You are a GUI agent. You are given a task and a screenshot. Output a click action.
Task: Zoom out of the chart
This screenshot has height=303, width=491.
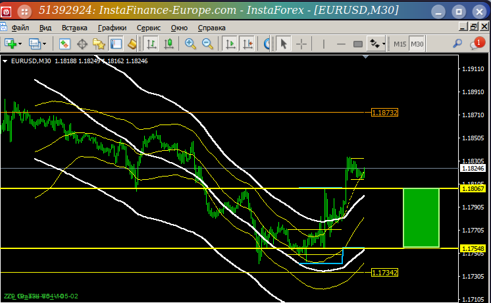click(x=207, y=43)
